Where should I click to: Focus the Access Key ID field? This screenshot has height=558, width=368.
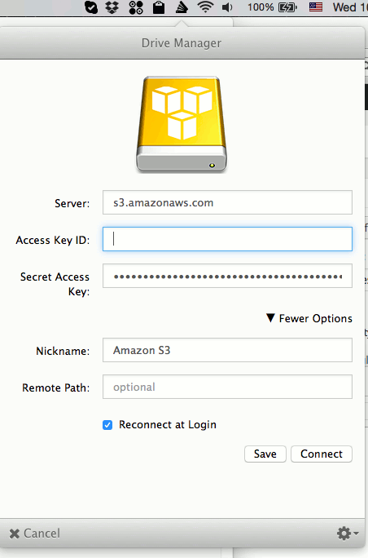coord(227,239)
